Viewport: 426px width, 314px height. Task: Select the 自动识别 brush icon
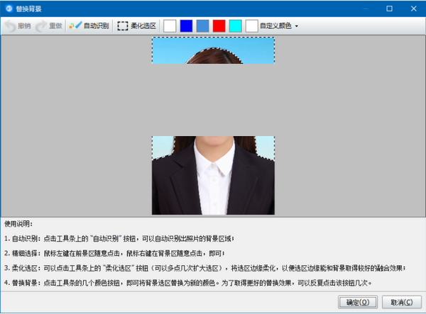(75, 26)
